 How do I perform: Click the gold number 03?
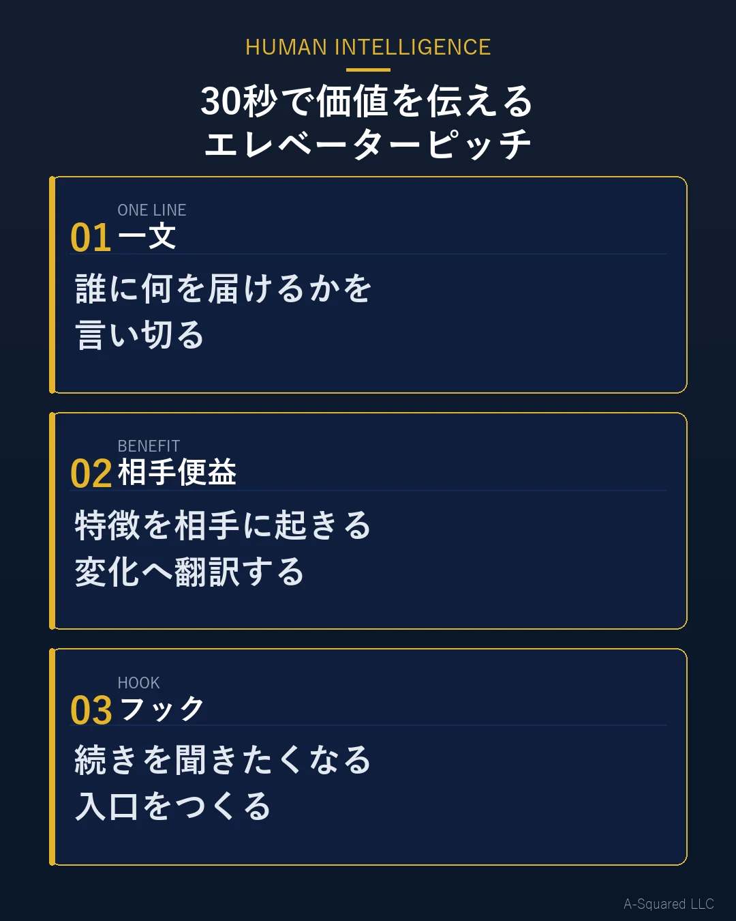click(91, 711)
